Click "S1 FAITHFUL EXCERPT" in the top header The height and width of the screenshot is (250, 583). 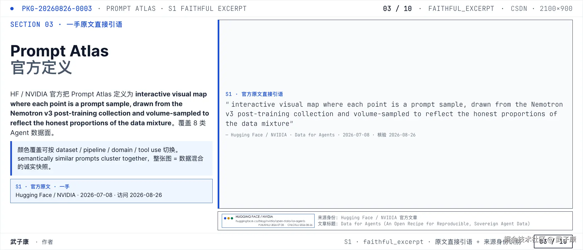[207, 9]
